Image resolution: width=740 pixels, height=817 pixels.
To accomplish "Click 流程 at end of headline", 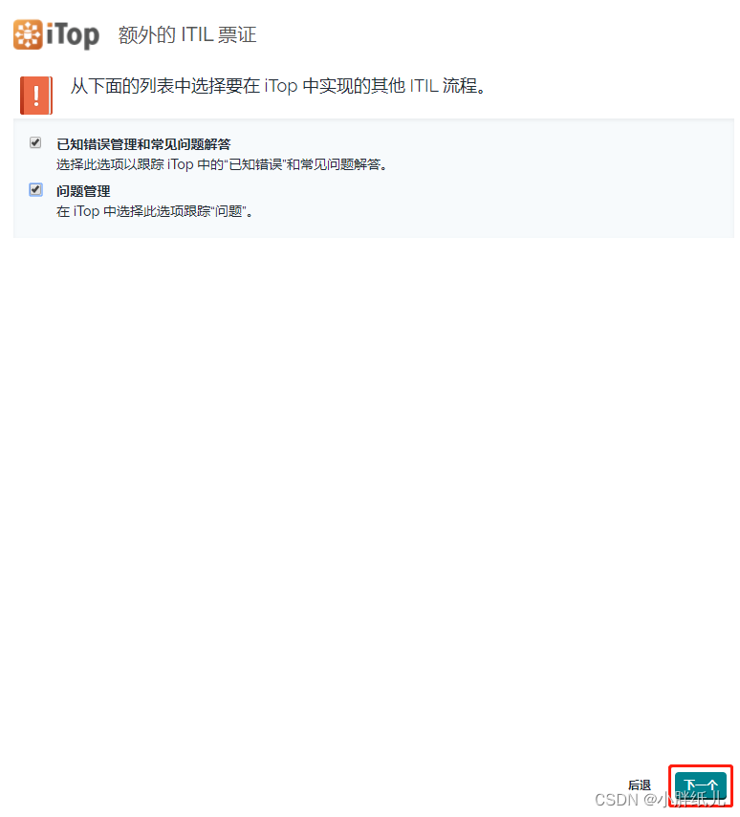I will pyautogui.click(x=460, y=86).
